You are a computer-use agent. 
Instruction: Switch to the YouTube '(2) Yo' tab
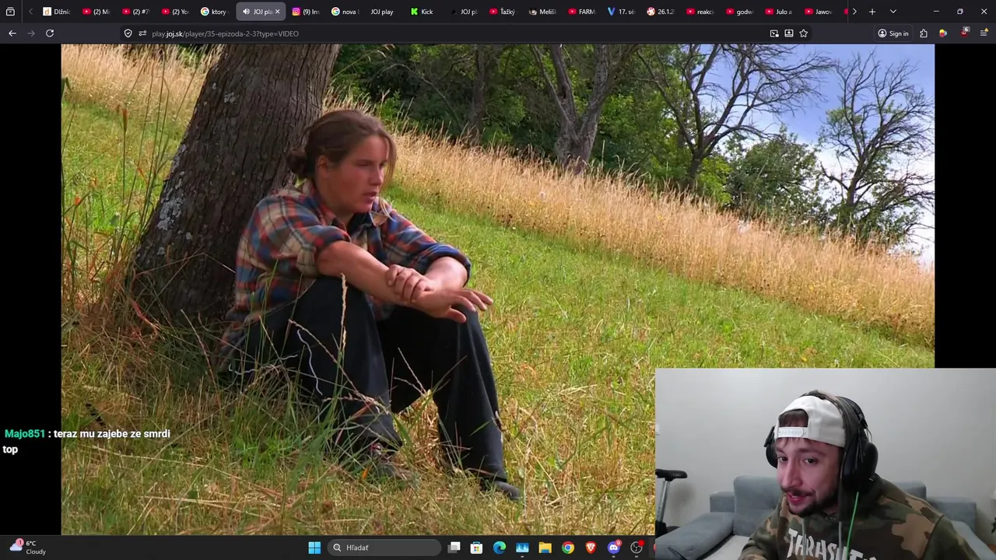pos(175,12)
